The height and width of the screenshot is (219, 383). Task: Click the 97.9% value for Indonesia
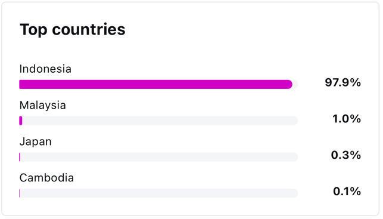342,82
